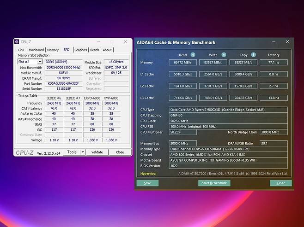Click the CPU-Z logo icon in title bar
Viewport: 304px width, 227px height.
(17, 42)
